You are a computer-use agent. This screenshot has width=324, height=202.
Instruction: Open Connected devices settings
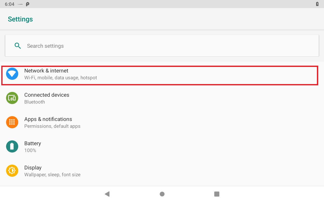tap(162, 98)
